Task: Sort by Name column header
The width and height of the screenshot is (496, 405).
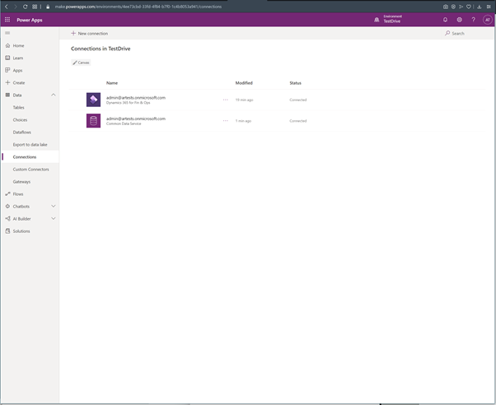Action: coord(112,83)
